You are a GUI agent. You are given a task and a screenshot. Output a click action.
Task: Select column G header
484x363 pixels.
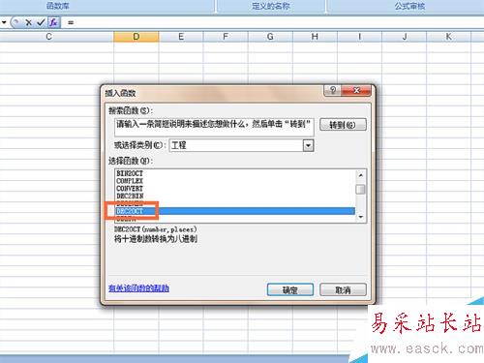pos(270,37)
